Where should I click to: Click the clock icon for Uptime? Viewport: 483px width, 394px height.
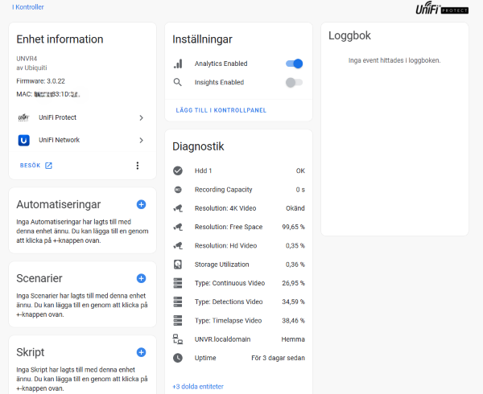tap(178, 358)
